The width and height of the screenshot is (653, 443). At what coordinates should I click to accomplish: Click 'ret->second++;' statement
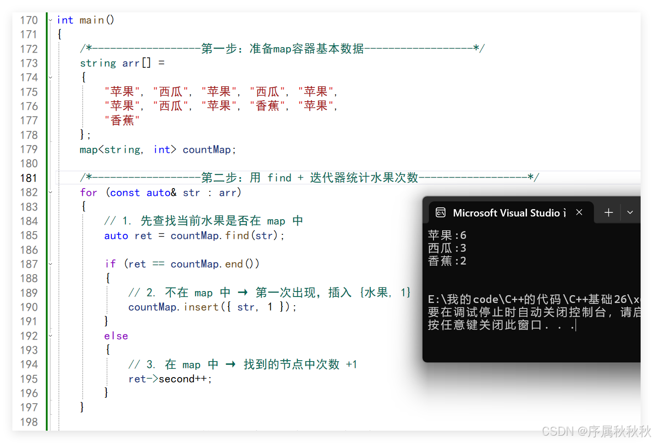tap(170, 379)
